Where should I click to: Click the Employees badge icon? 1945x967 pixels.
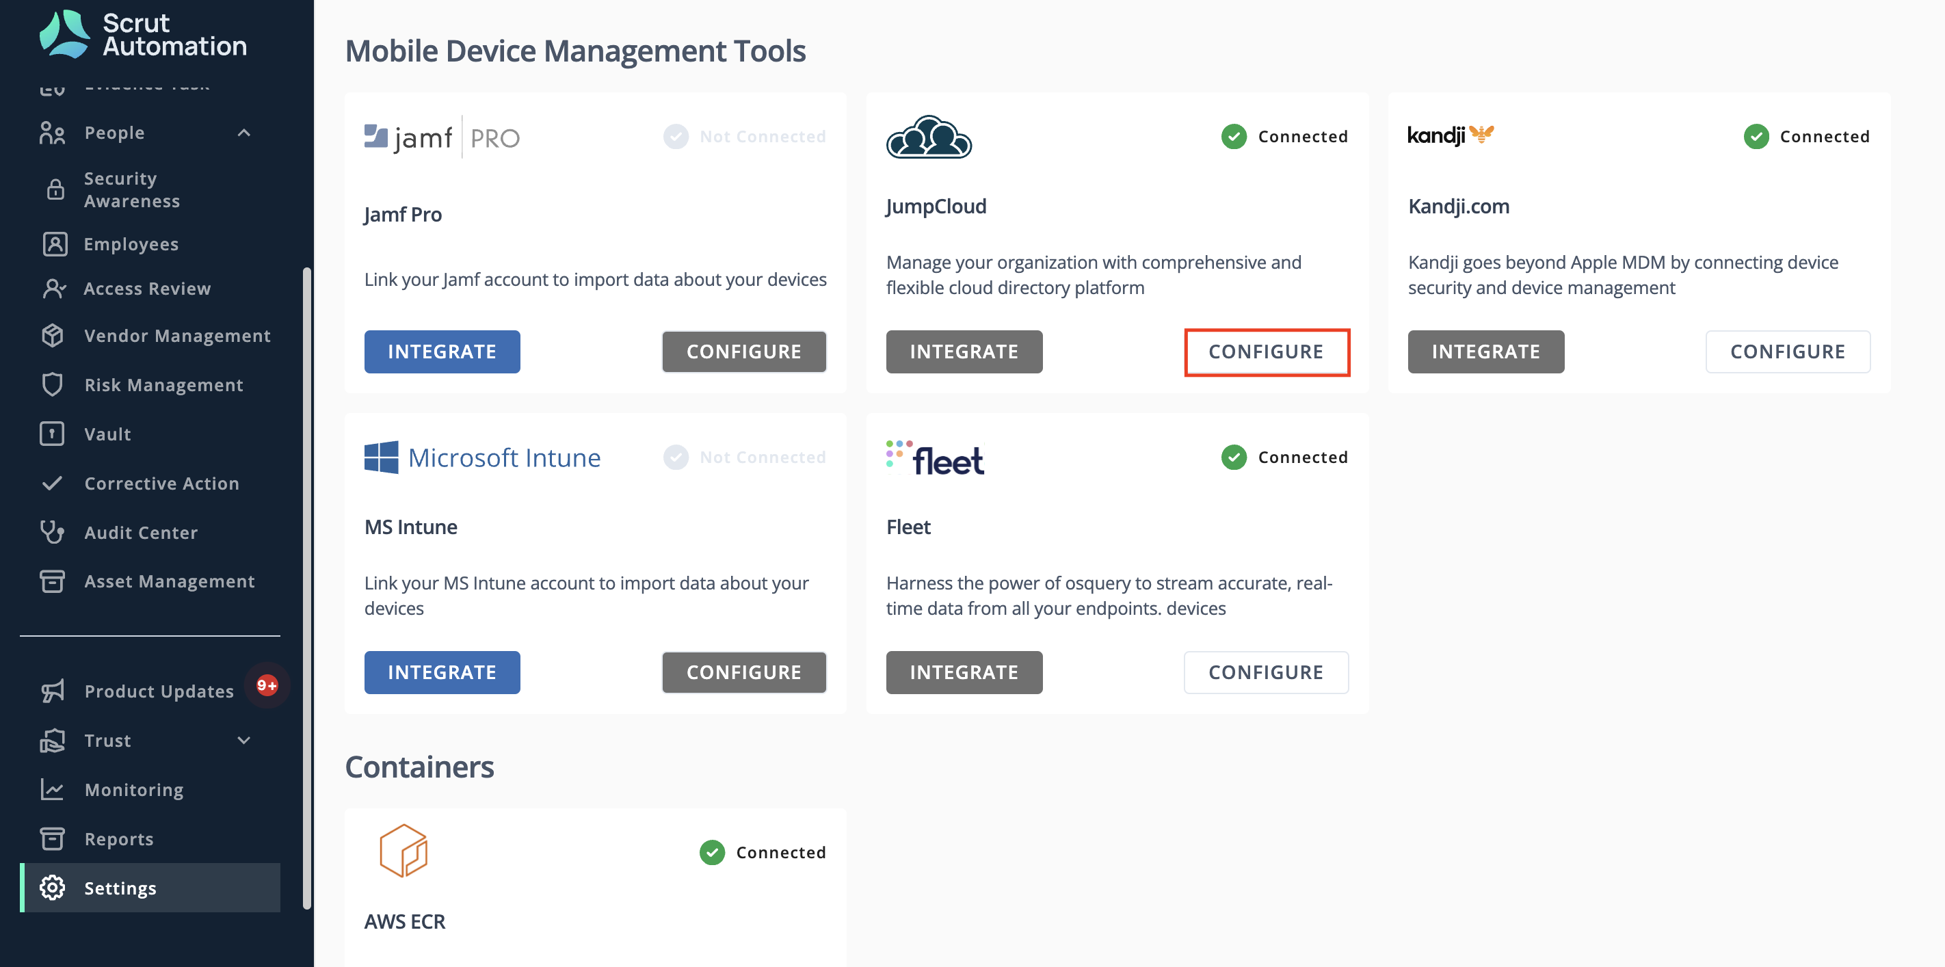(55, 244)
